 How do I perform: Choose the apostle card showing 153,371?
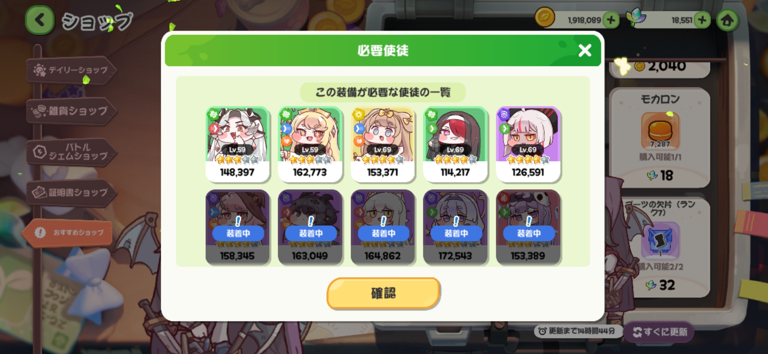coord(383,144)
